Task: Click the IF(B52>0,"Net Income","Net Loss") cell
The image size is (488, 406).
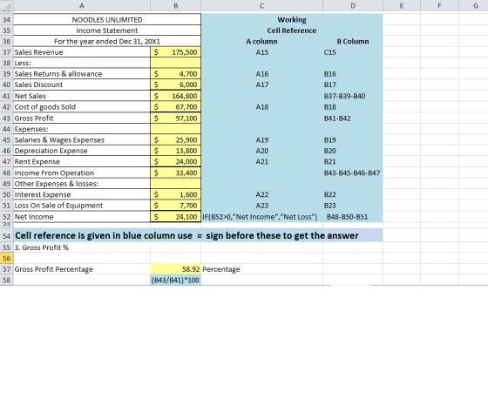Action: pyautogui.click(x=261, y=217)
